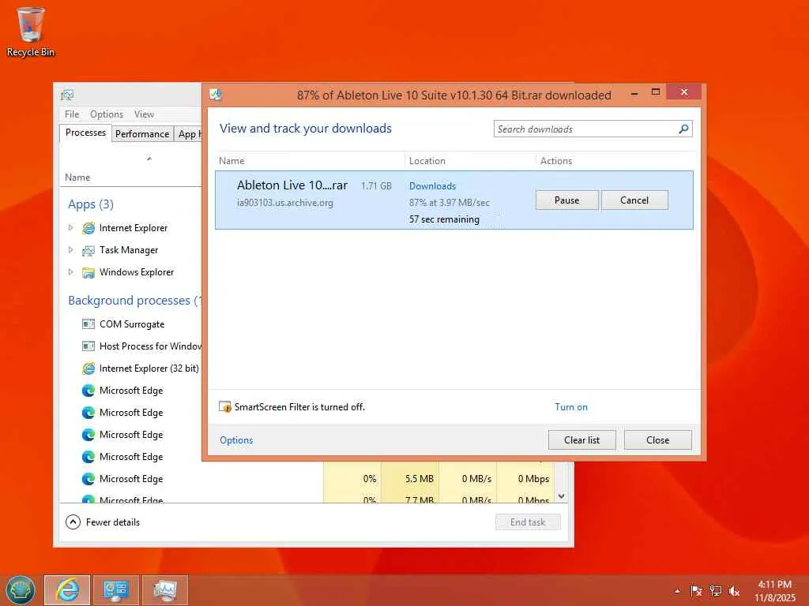This screenshot has width=809, height=606.
Task: Switch to the App history tab
Action: tap(188, 134)
